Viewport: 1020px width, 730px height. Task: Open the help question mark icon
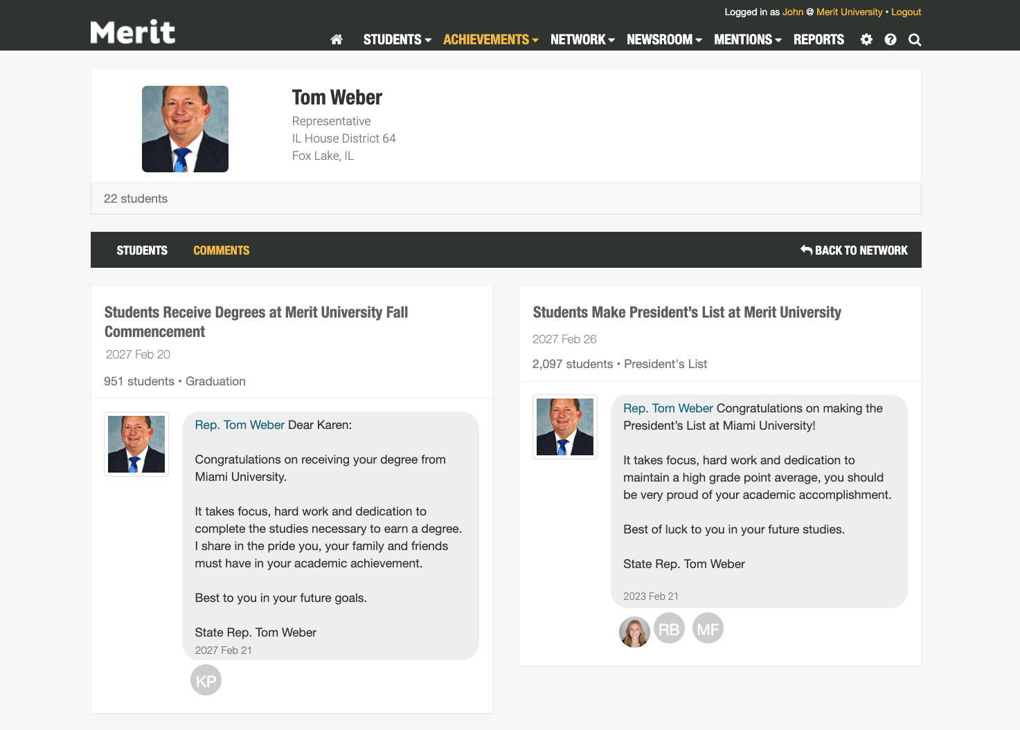tap(890, 39)
